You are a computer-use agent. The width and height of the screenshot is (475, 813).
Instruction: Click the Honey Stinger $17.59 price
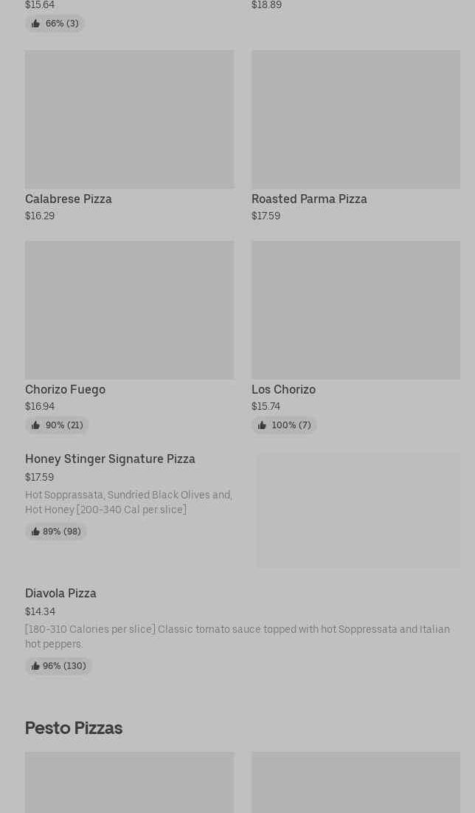(39, 477)
